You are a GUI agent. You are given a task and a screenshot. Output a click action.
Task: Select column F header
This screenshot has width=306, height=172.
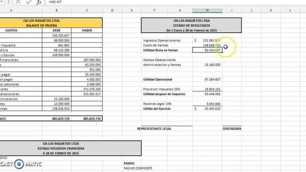tap(154, 11)
